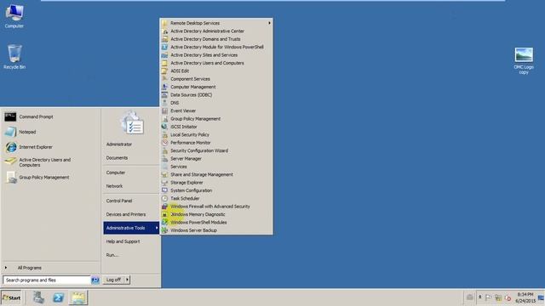Open System Configuration
Viewport: 545px width, 306px height.
click(x=216, y=190)
